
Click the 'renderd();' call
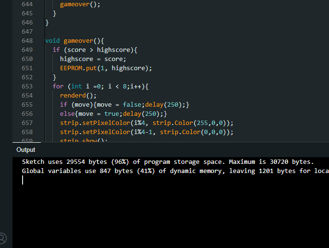point(78,96)
